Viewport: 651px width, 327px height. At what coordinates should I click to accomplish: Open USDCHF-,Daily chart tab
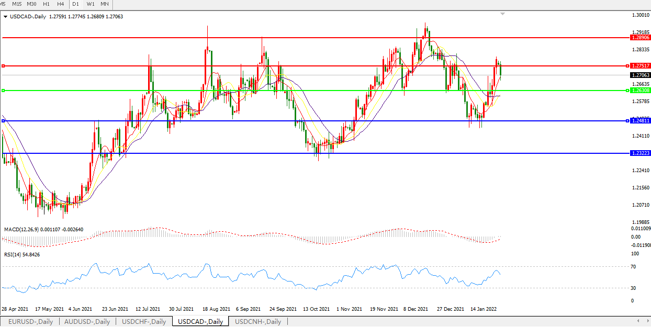click(x=144, y=322)
